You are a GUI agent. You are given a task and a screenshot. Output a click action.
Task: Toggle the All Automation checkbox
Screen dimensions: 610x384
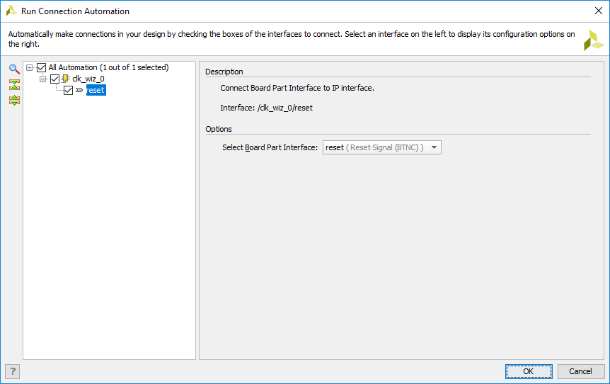click(41, 68)
